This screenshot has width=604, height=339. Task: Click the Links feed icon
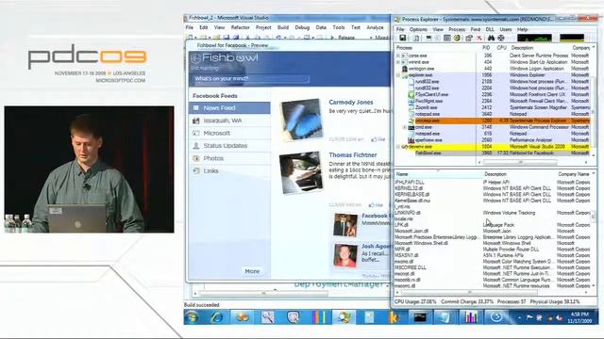click(196, 171)
